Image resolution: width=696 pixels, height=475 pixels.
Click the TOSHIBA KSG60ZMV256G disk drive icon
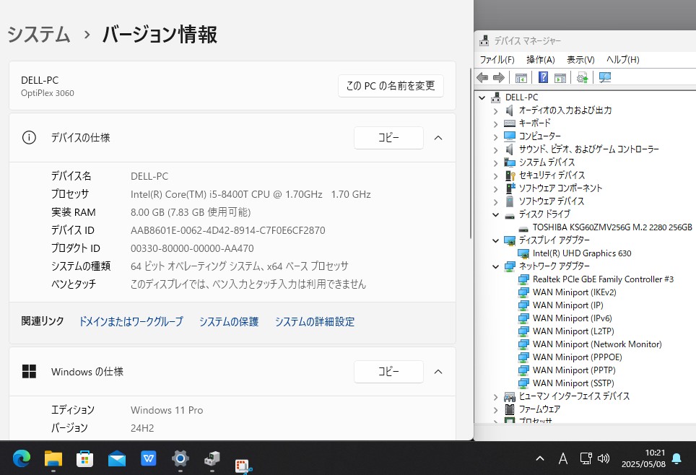click(523, 228)
